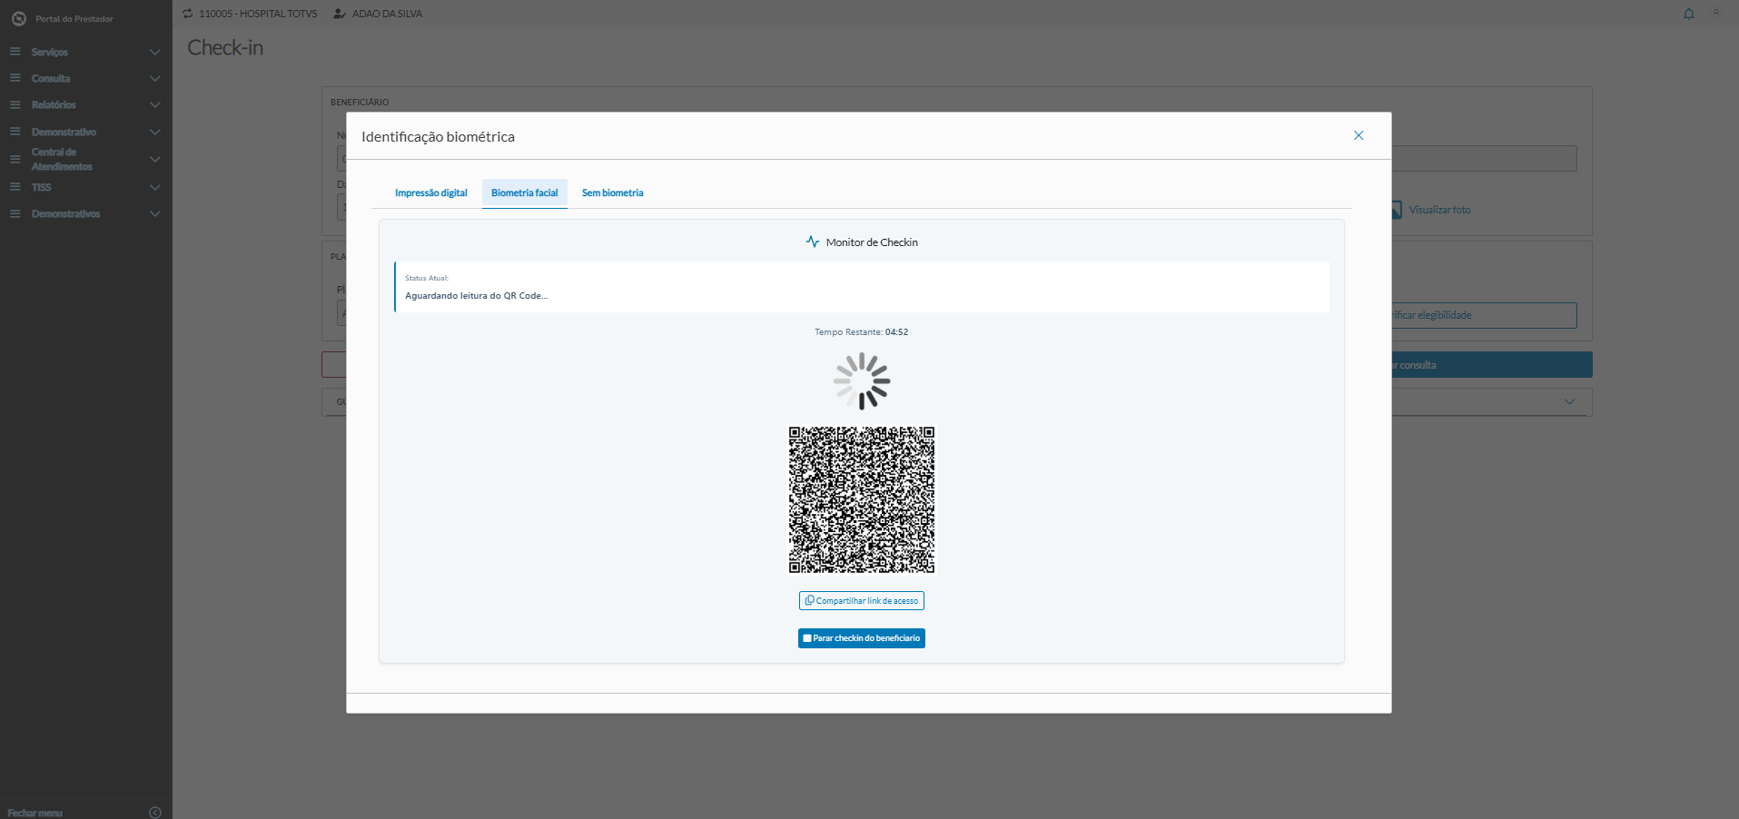Click the Portal do Prestador logo icon
1739x819 pixels.
tap(19, 18)
